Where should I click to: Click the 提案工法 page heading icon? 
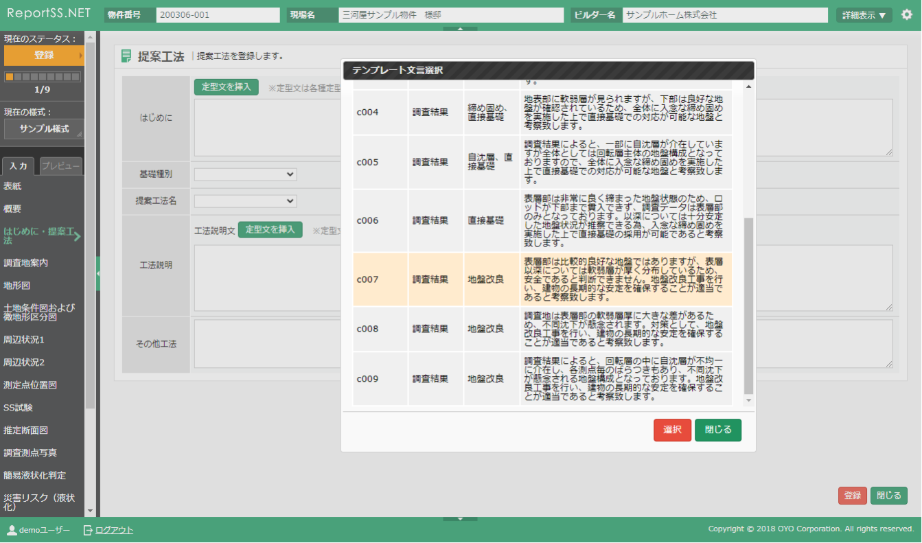tap(126, 56)
